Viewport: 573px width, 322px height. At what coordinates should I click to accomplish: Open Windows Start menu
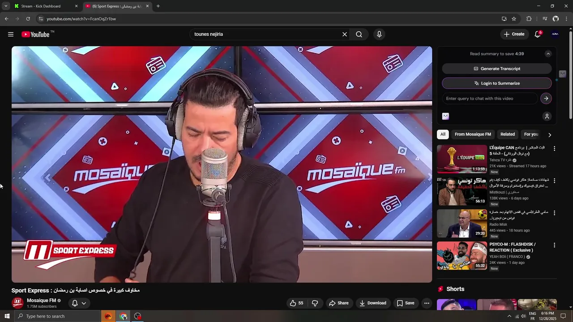[x=7, y=316]
